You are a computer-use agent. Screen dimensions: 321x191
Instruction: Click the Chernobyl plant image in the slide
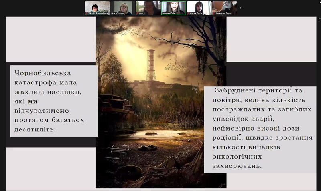[161, 103]
